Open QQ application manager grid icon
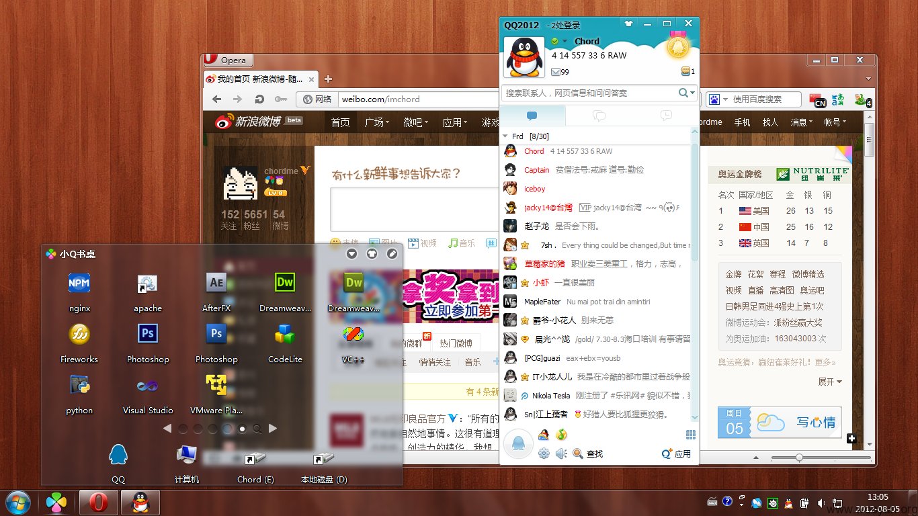 (x=690, y=435)
